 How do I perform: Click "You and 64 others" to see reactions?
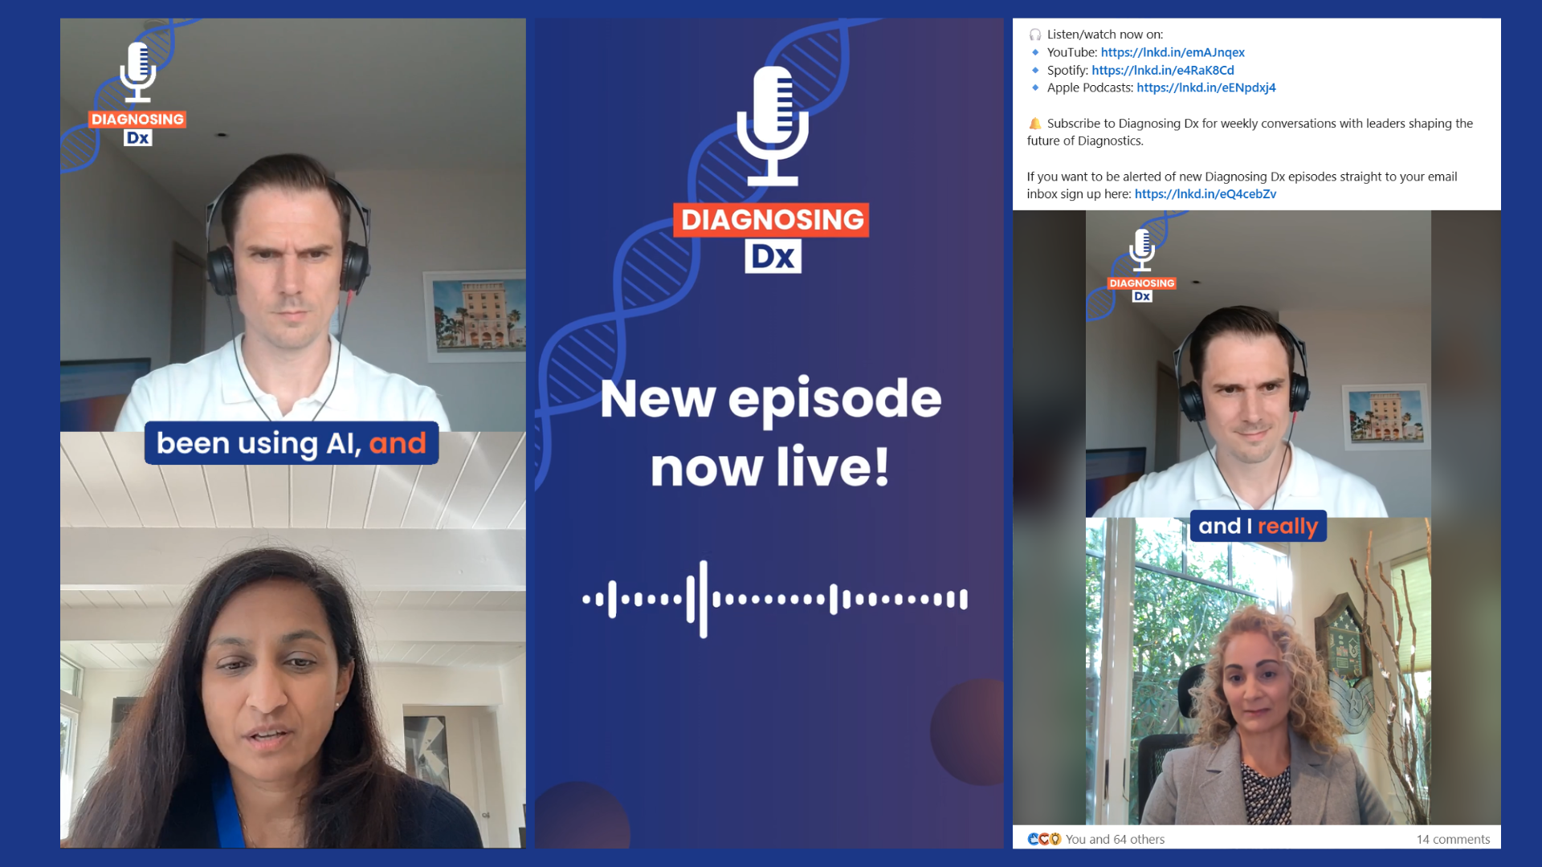point(1115,839)
